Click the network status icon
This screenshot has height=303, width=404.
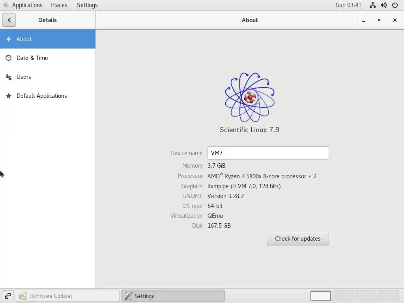(x=372, y=5)
